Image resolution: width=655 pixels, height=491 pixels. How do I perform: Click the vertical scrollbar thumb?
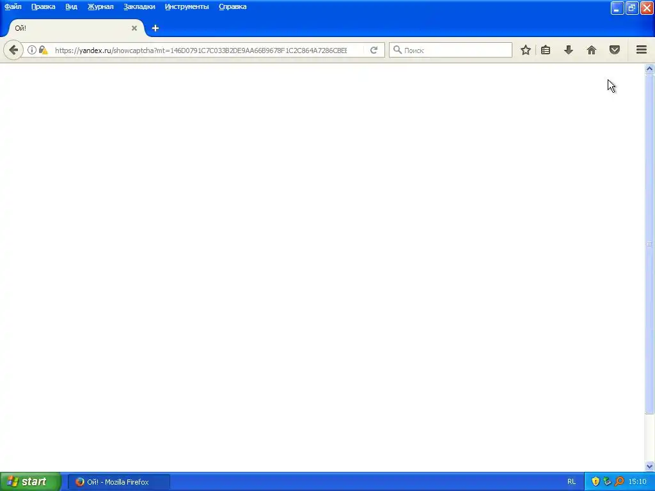click(x=650, y=244)
